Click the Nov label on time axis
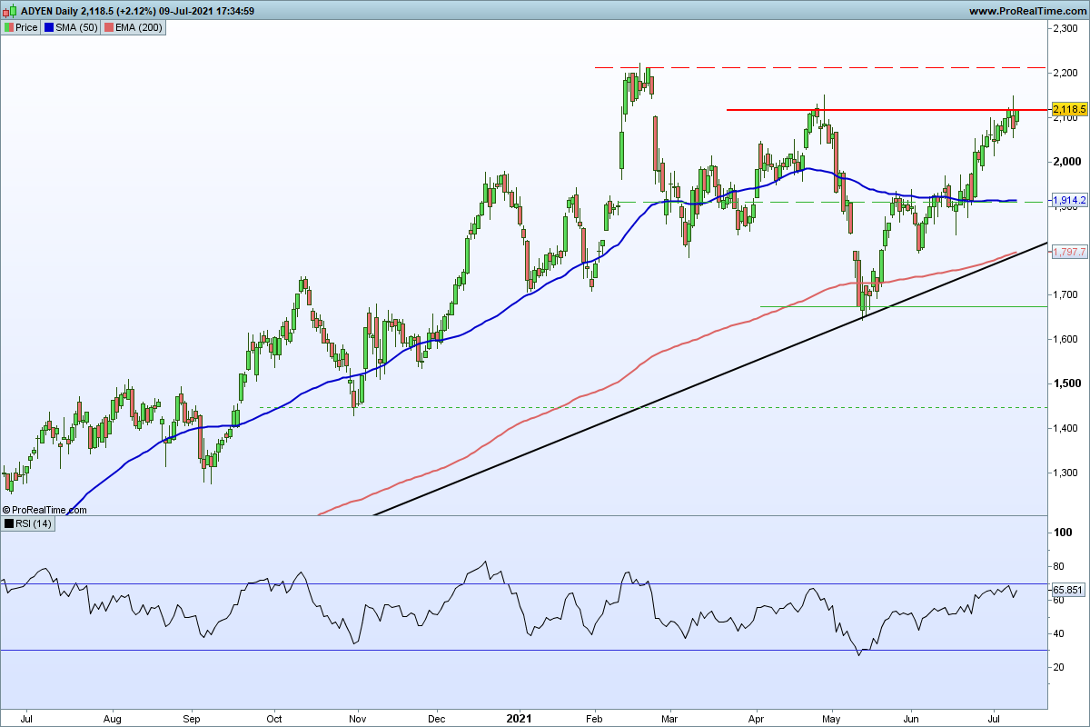Screen dimensions: 1090x727 tap(357, 718)
